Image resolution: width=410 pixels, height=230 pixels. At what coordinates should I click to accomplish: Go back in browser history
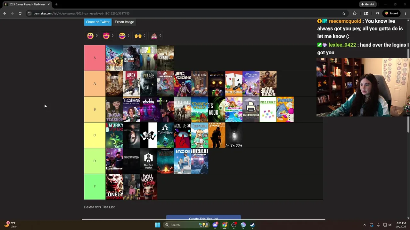point(4,13)
